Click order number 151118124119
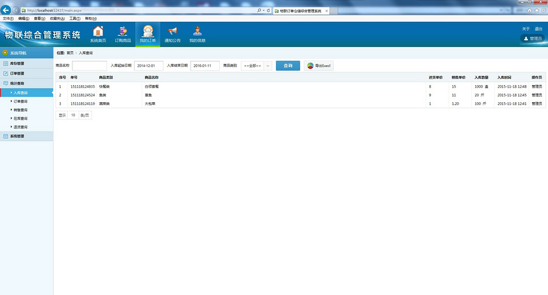The width and height of the screenshot is (548, 295). [x=83, y=103]
